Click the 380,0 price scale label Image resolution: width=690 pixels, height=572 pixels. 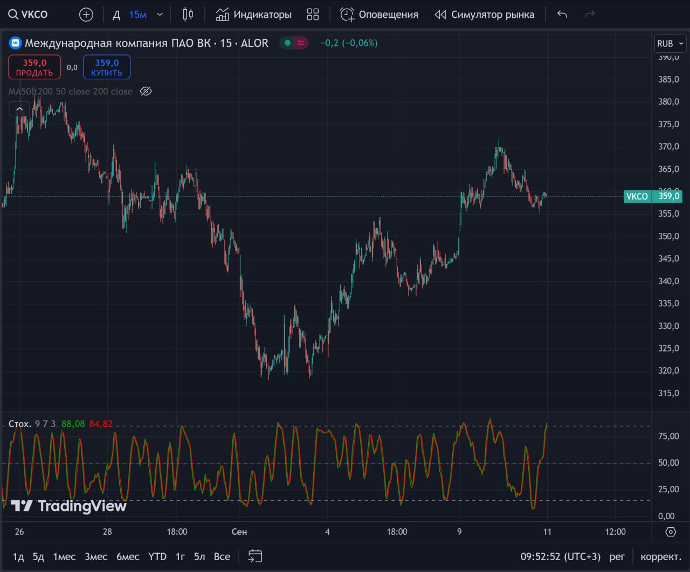pyautogui.click(x=668, y=101)
